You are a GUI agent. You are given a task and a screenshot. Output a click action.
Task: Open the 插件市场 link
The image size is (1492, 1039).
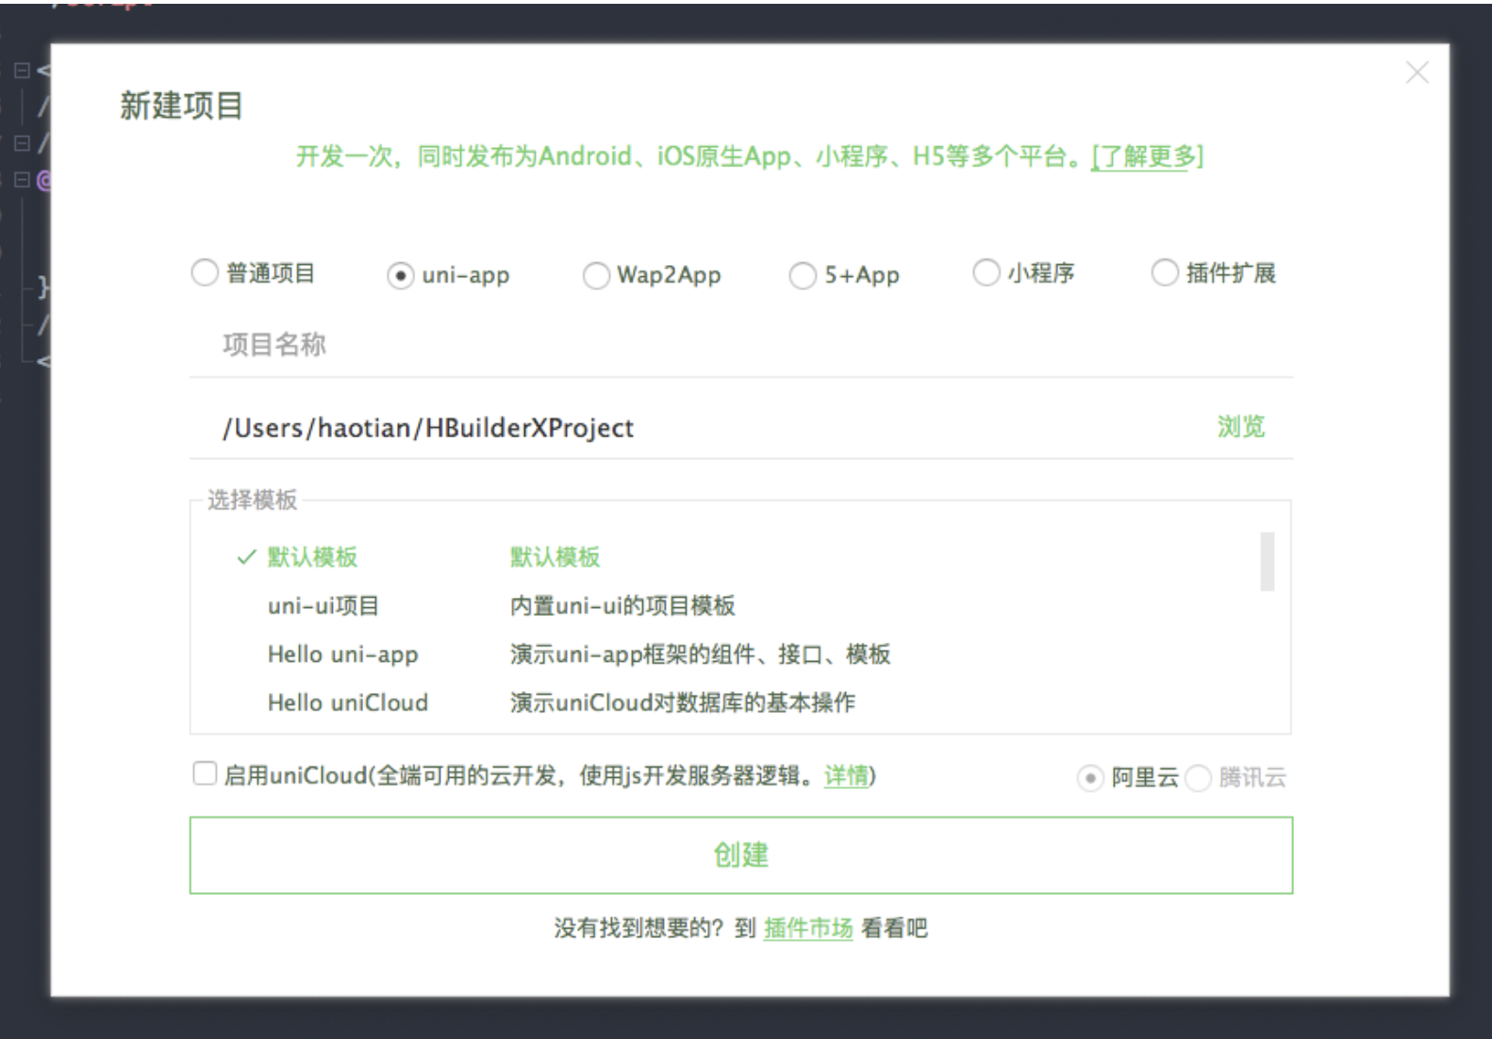(x=808, y=929)
